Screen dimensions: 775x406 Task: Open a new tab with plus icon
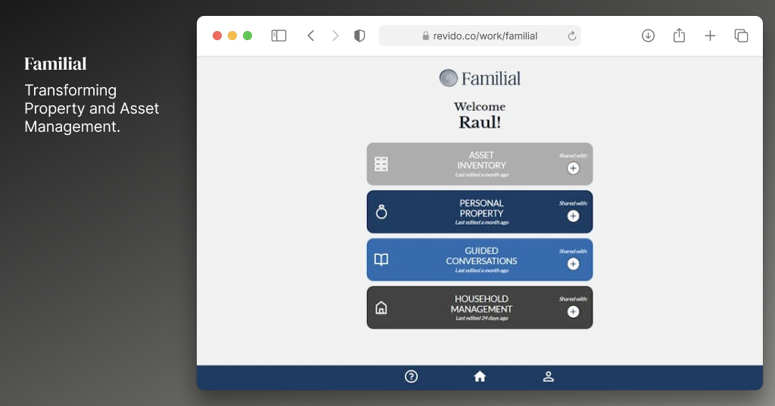pos(710,36)
